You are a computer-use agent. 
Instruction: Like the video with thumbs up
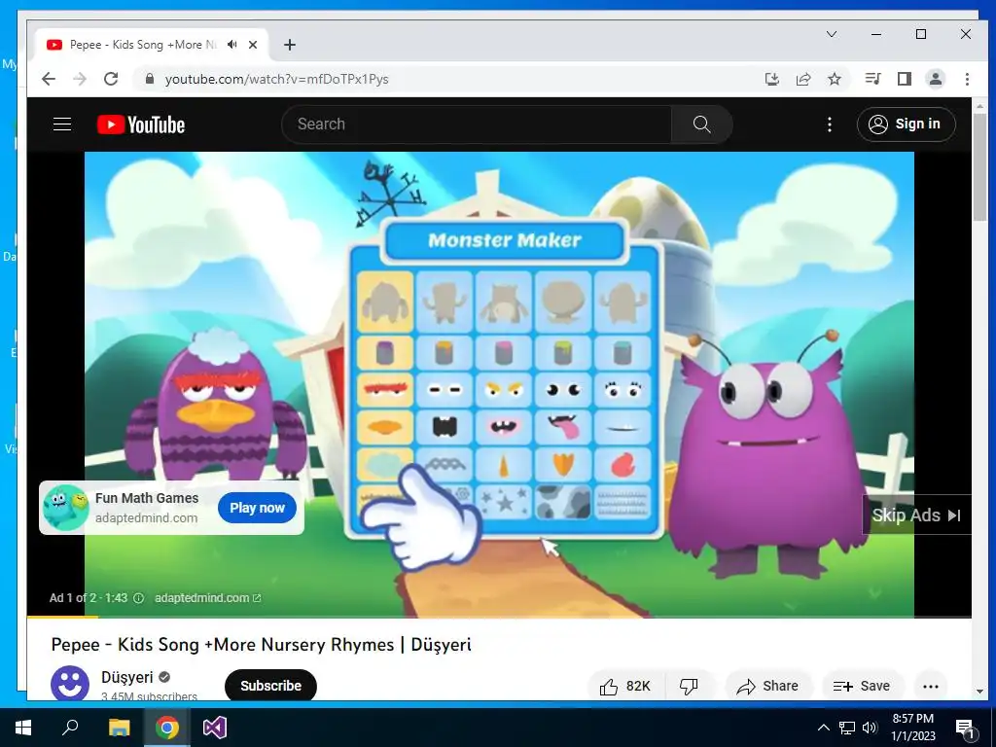(624, 686)
